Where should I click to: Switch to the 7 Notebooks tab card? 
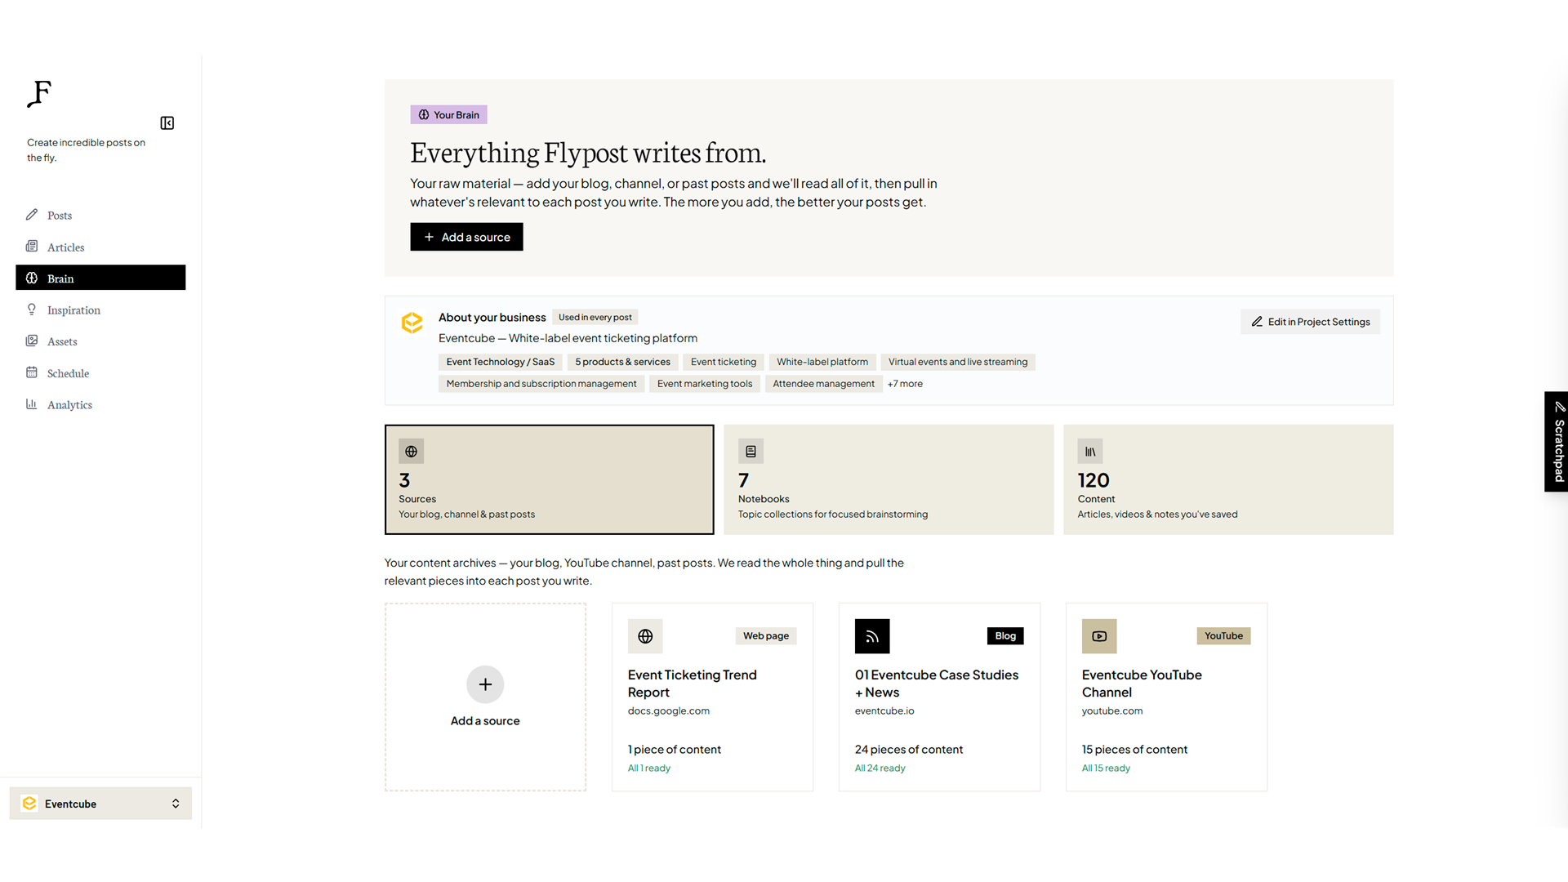[889, 479]
